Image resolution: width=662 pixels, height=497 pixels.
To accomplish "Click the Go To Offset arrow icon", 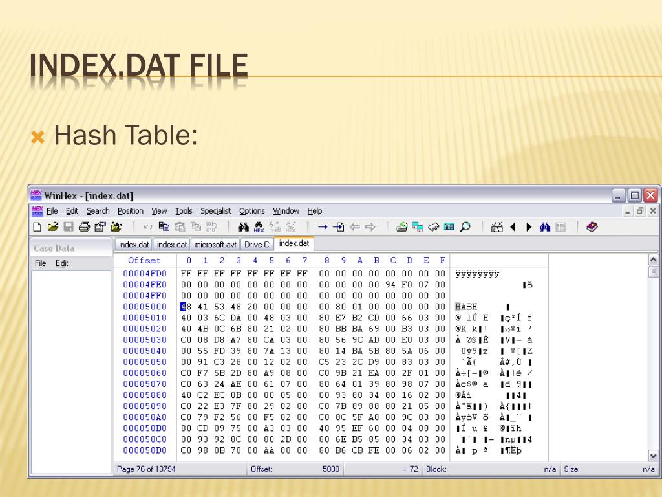I will coord(323,227).
